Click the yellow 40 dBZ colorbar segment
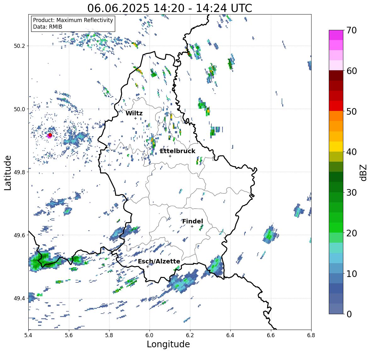Image resolution: width=371 pixels, height=352 pixels. 336,147
